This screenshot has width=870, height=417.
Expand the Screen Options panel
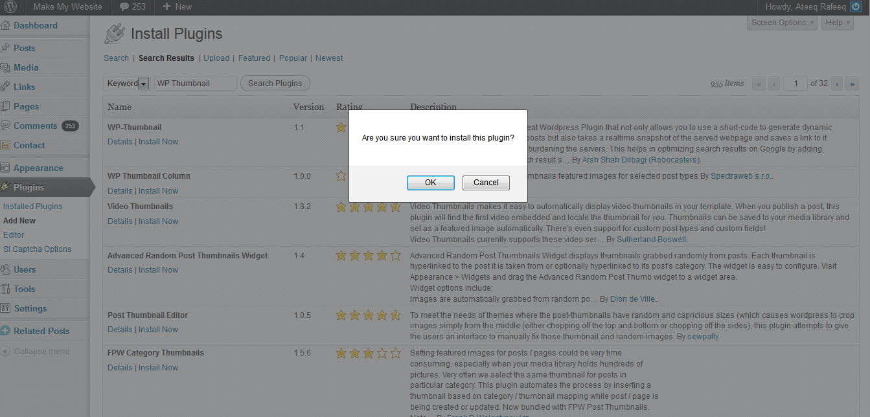click(x=783, y=23)
